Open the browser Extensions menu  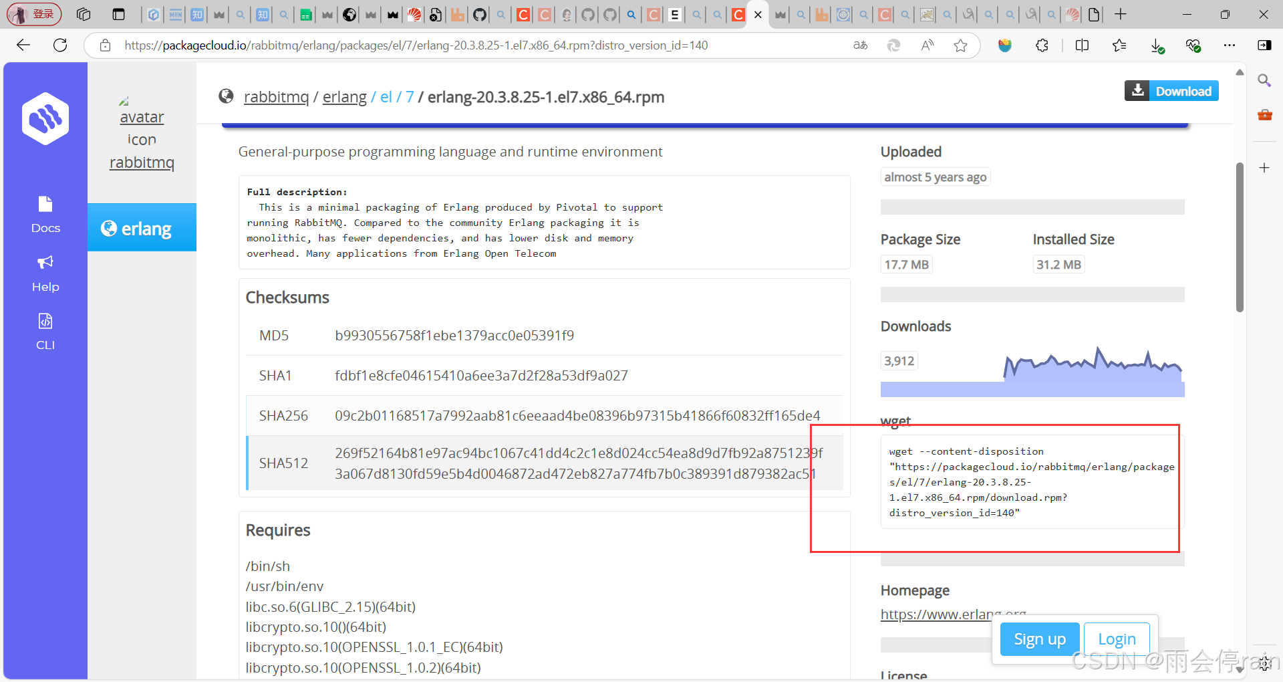click(x=1042, y=45)
